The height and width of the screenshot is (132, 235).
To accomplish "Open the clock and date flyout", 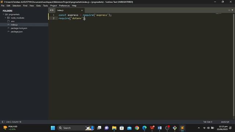I will click(x=222, y=128).
